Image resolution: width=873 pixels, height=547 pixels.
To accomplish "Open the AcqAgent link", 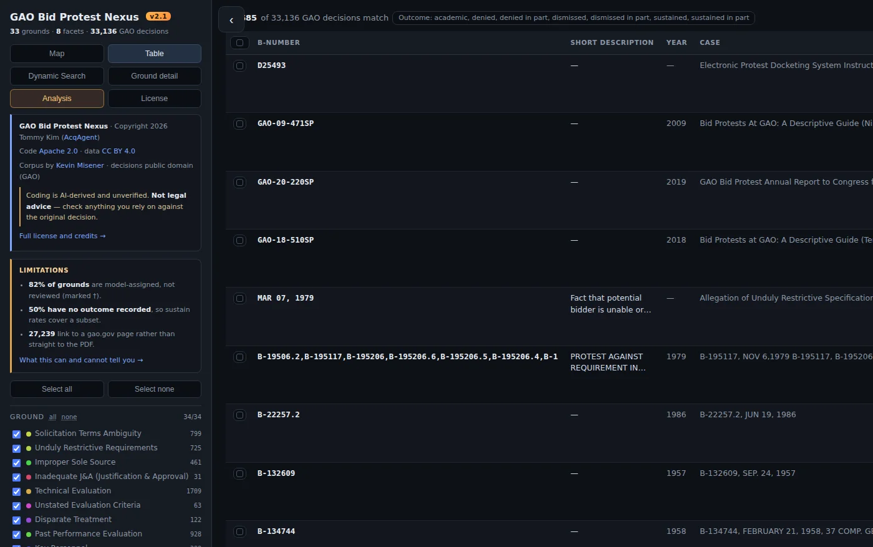I will [x=80, y=137].
